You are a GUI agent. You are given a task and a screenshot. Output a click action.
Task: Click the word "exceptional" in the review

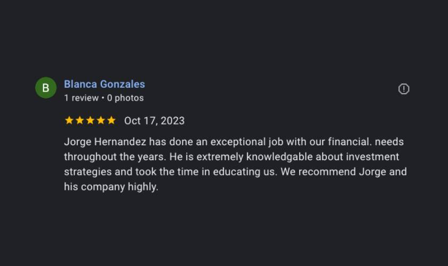[238, 143]
